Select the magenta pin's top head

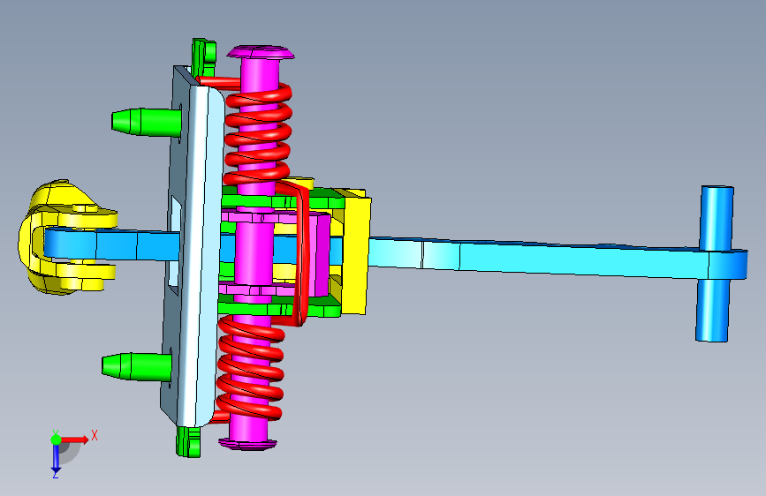click(261, 52)
